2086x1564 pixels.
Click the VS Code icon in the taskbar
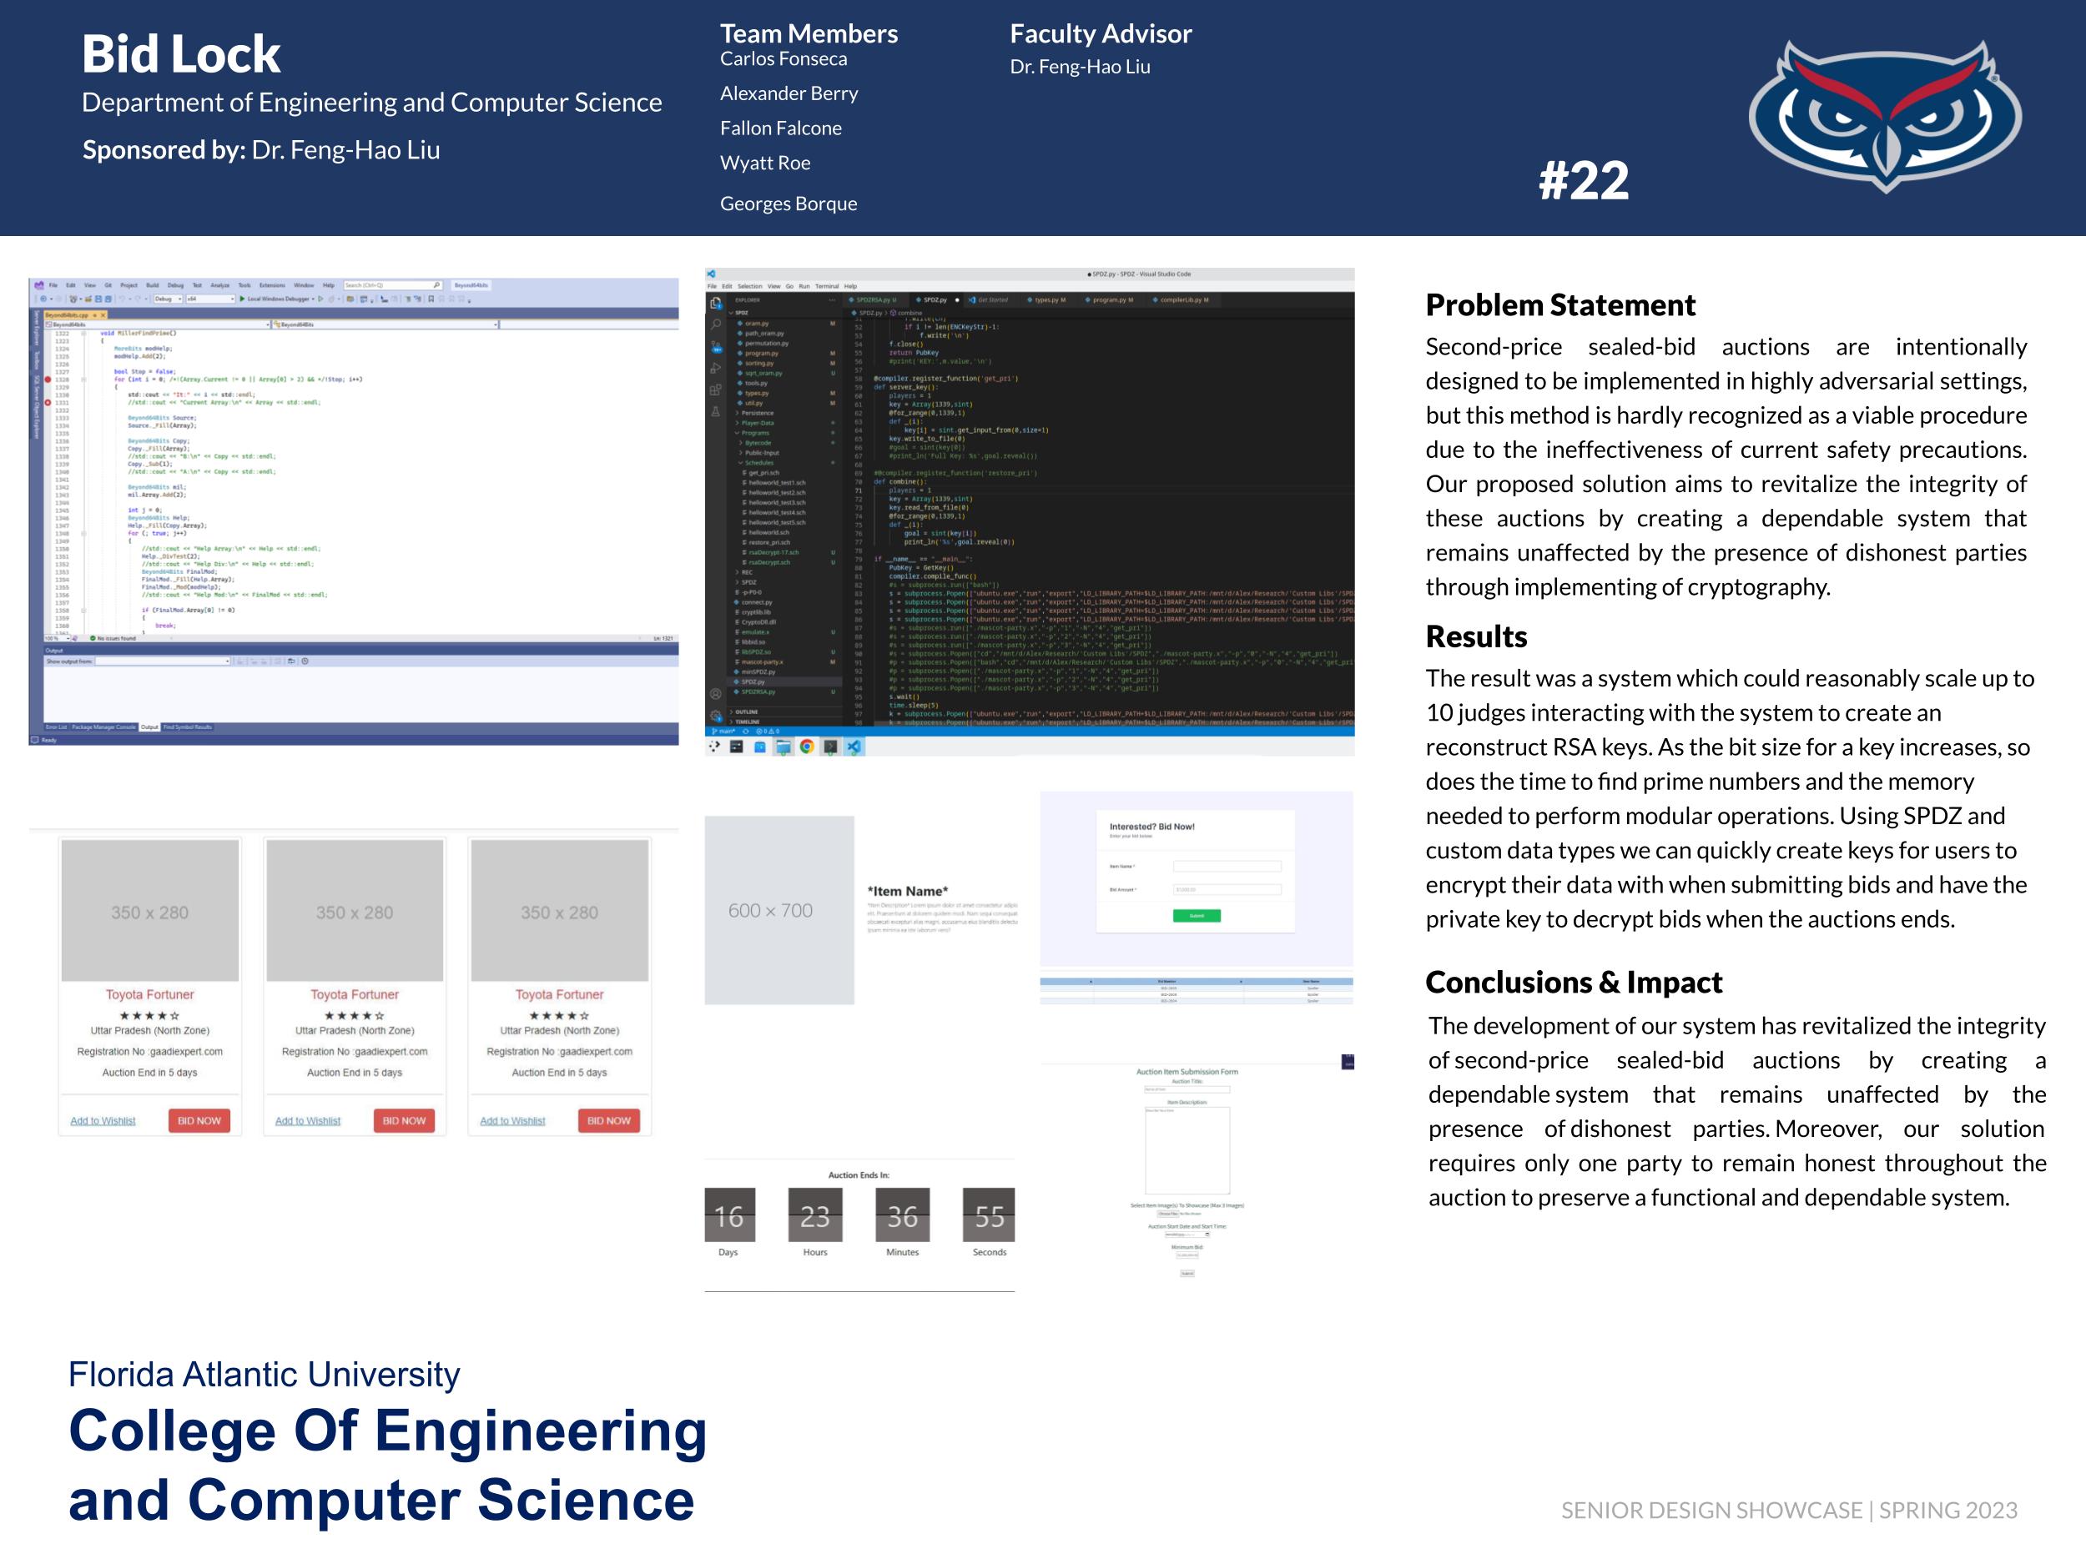tap(854, 747)
